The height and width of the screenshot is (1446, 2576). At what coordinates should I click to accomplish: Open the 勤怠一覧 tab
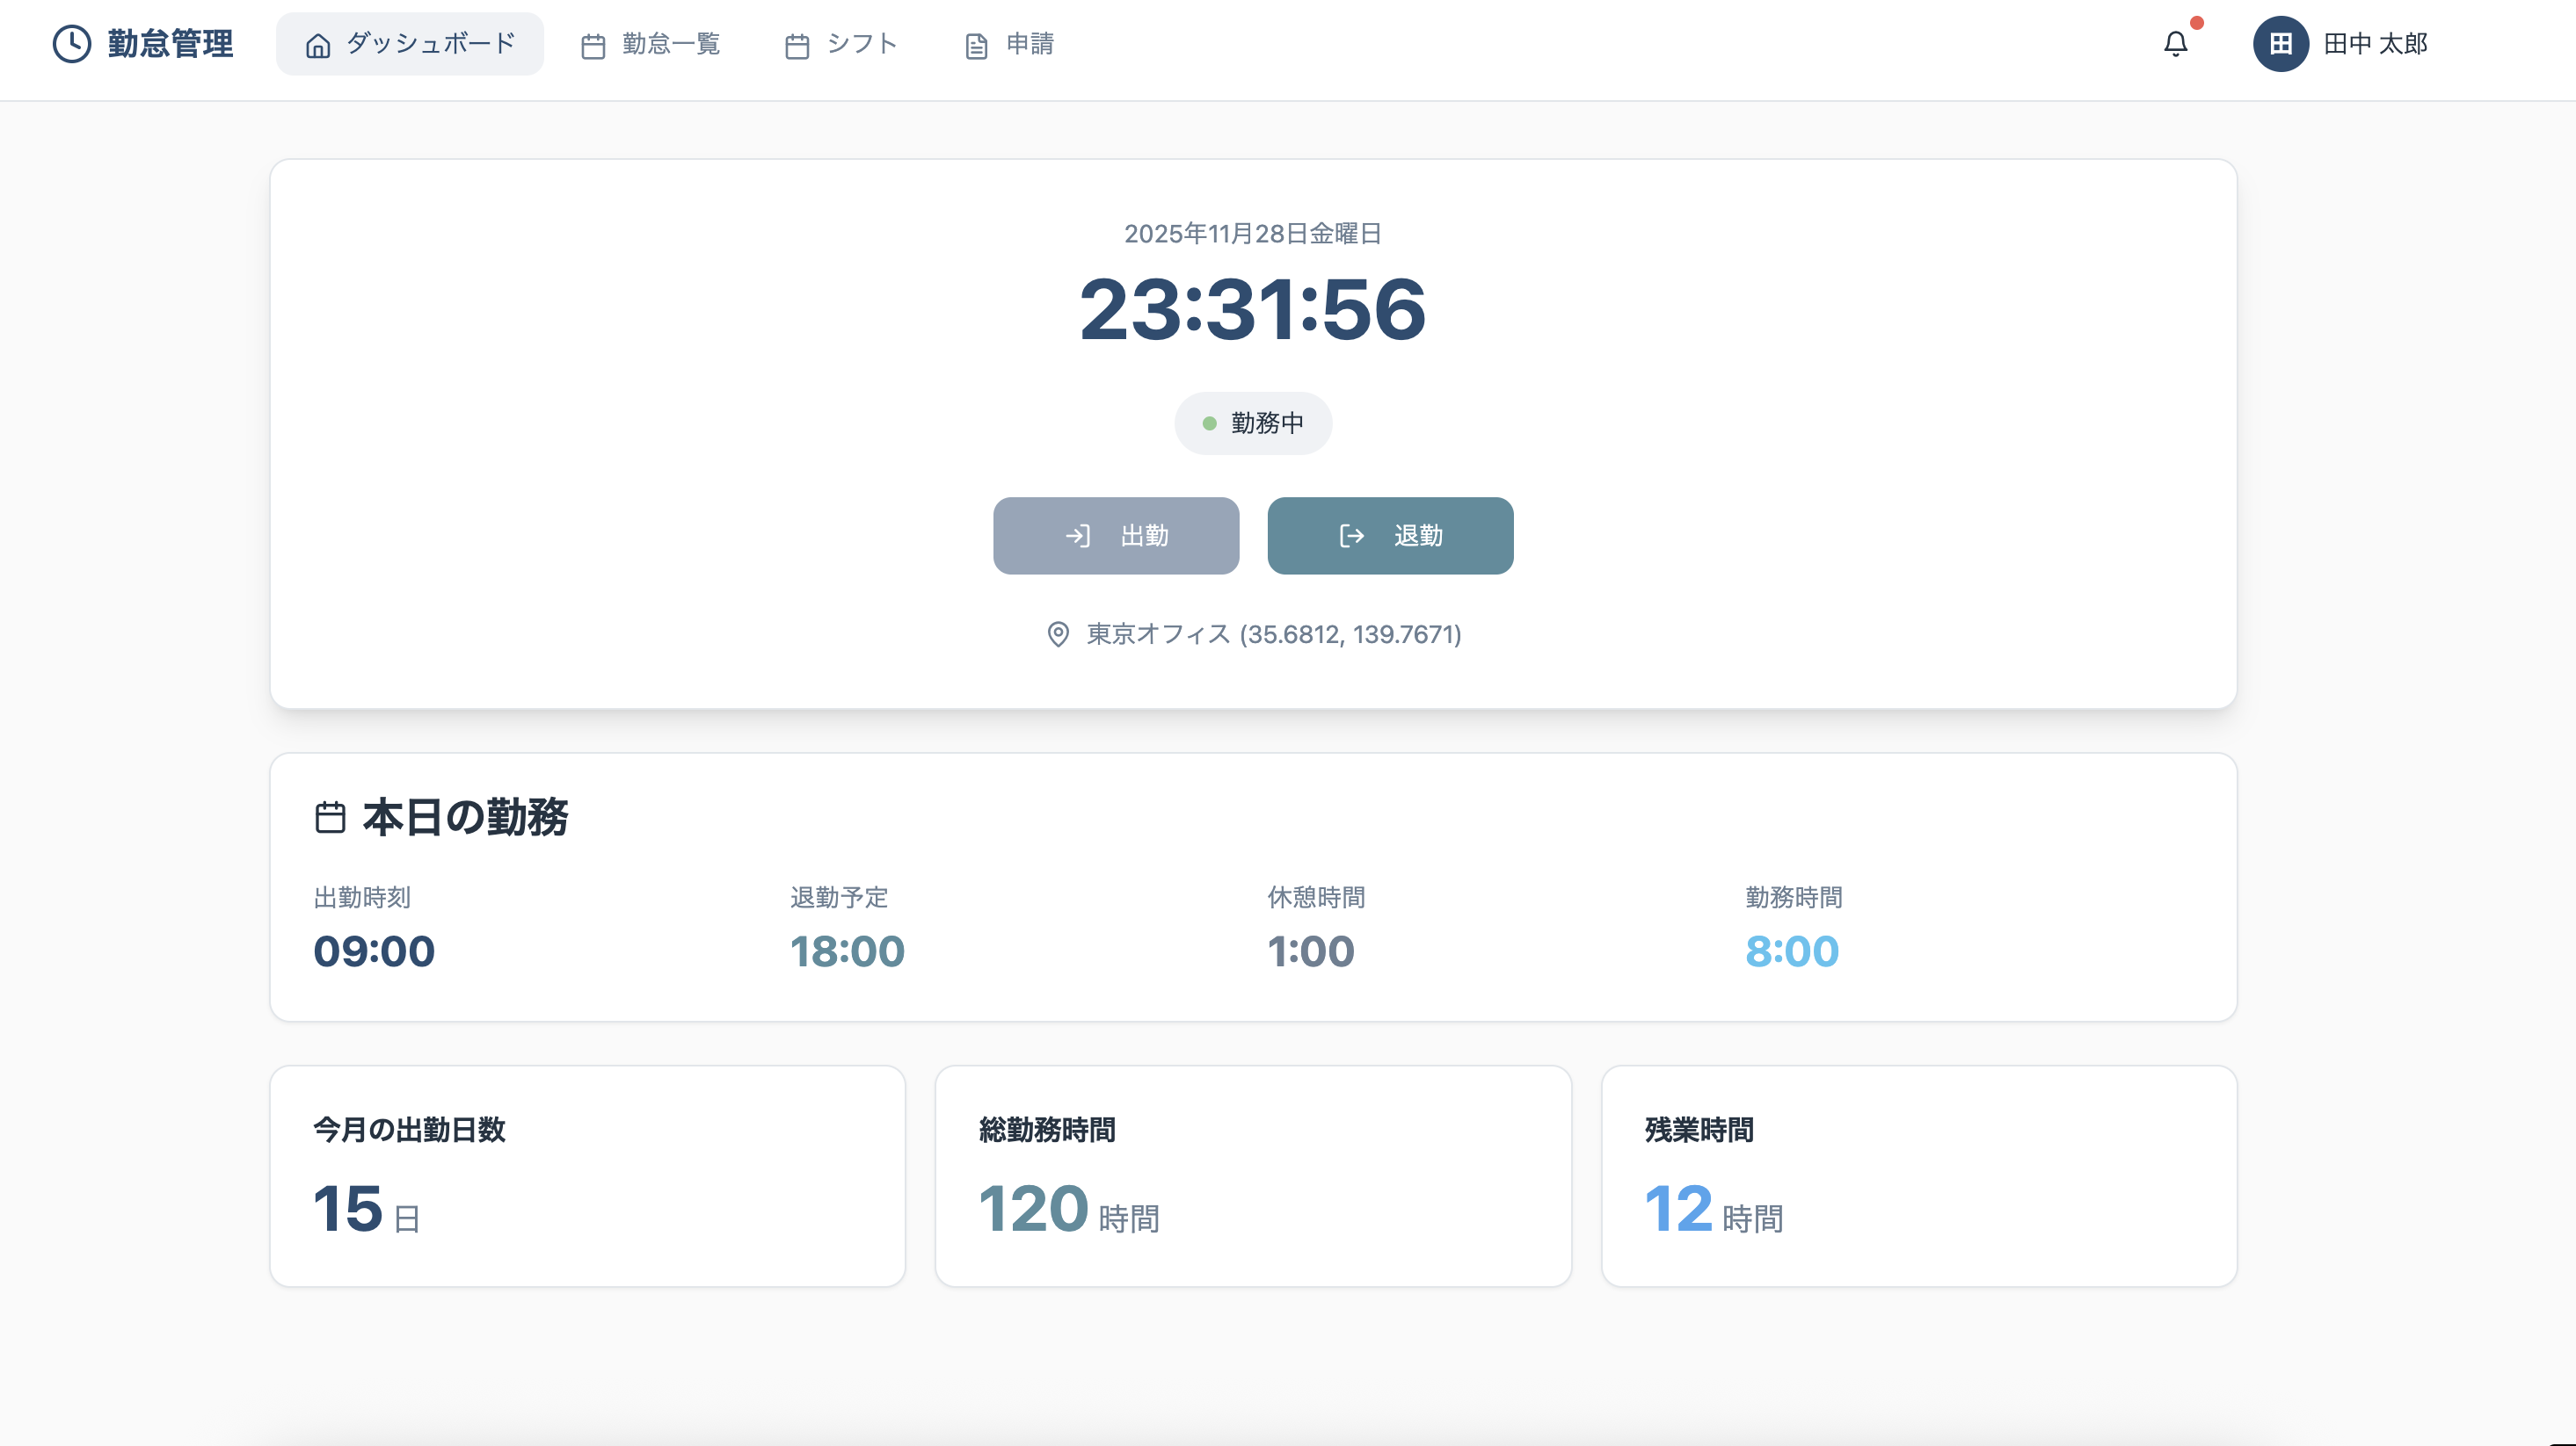[651, 44]
